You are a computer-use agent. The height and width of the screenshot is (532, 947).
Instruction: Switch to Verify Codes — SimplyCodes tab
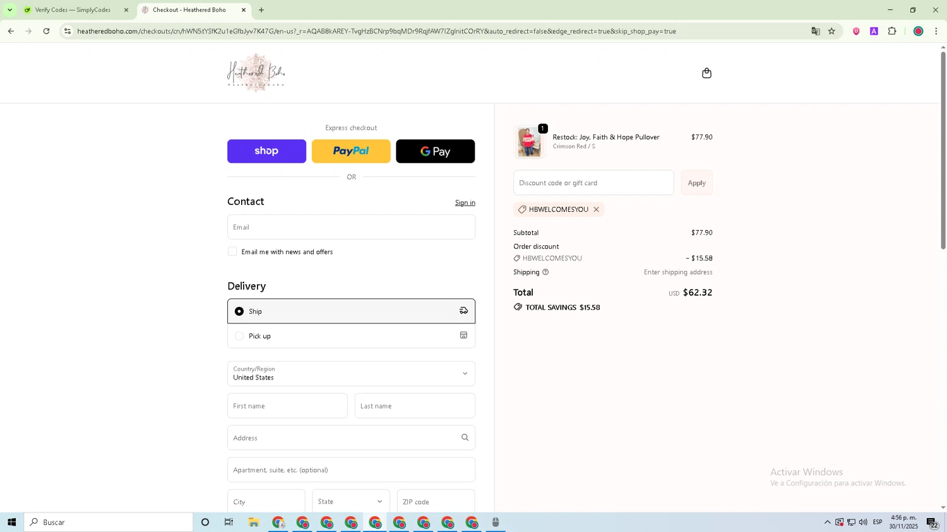pyautogui.click(x=73, y=10)
